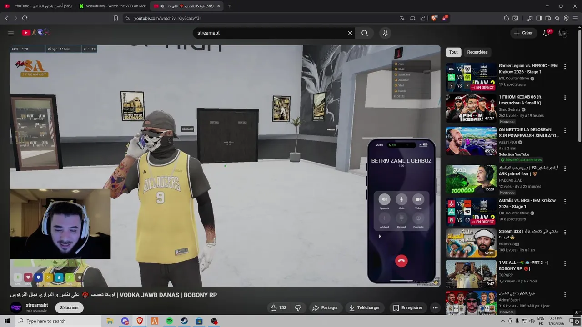
Task: Open the Windows Start menu
Action: click(x=6, y=321)
